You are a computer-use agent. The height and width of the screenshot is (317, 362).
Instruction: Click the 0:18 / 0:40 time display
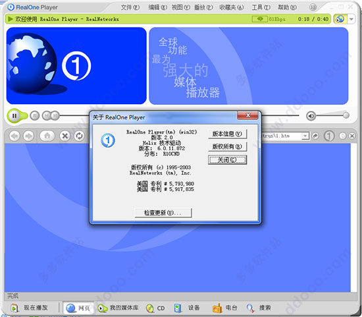tap(313, 19)
